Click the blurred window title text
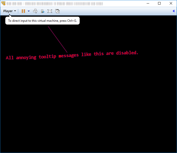Image resolution: width=177 pixels, height=153 pixels. click(x=54, y=4)
